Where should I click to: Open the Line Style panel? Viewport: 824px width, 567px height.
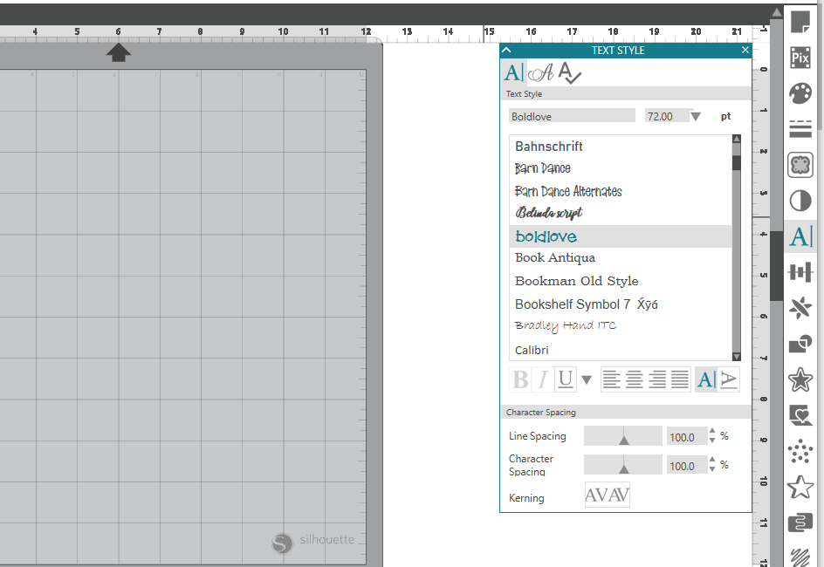pos(800,128)
